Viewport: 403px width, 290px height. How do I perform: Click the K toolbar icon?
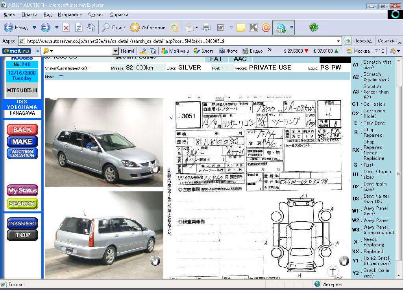click(253, 28)
